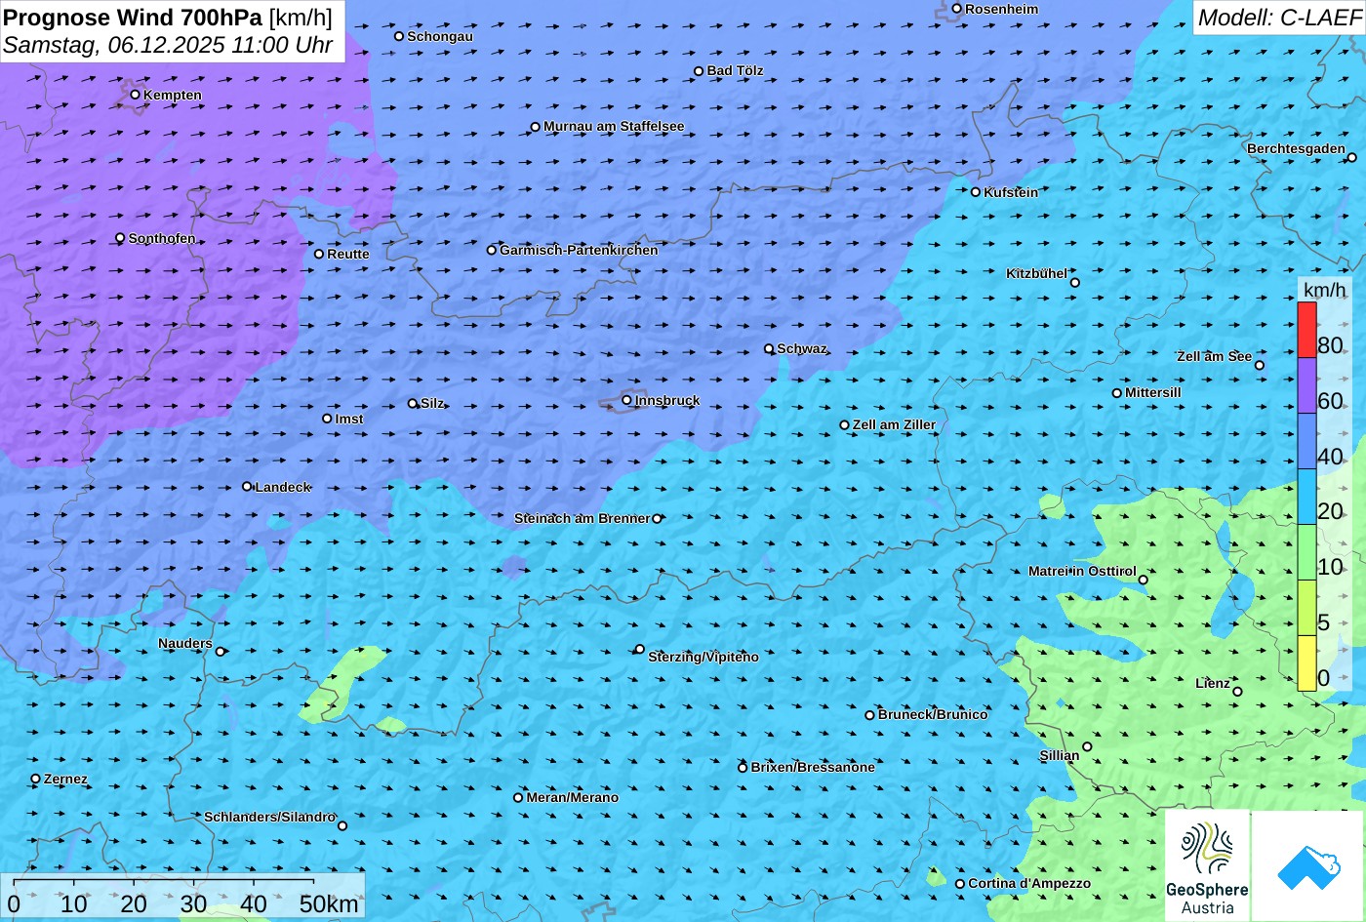Click the blue cloud logo icon
The width and height of the screenshot is (1366, 922).
(1308, 865)
